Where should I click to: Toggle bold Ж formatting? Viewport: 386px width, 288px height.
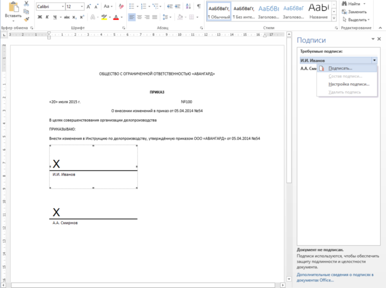tap(40, 17)
